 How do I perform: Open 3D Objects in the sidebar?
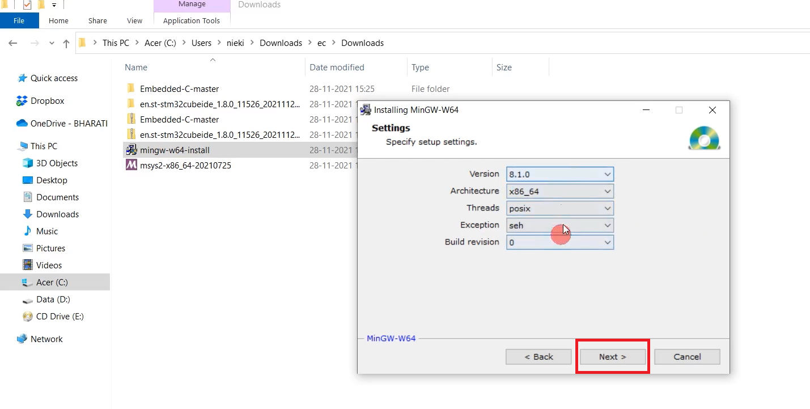pyautogui.click(x=57, y=163)
